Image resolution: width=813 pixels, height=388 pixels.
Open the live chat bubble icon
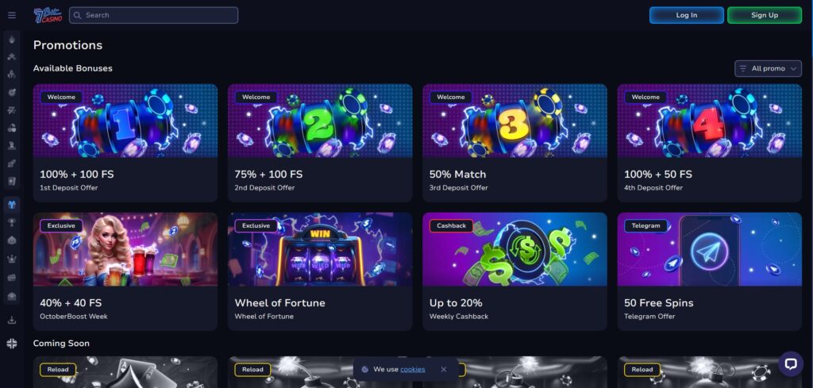790,363
